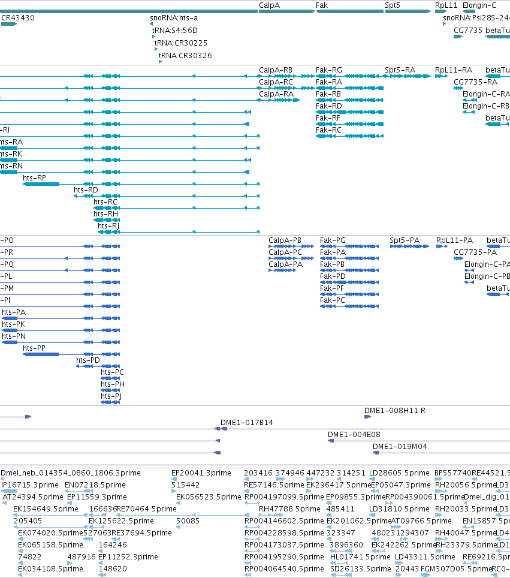
Task: Select the hts-RD transcript label
Action: pyautogui.click(x=86, y=190)
